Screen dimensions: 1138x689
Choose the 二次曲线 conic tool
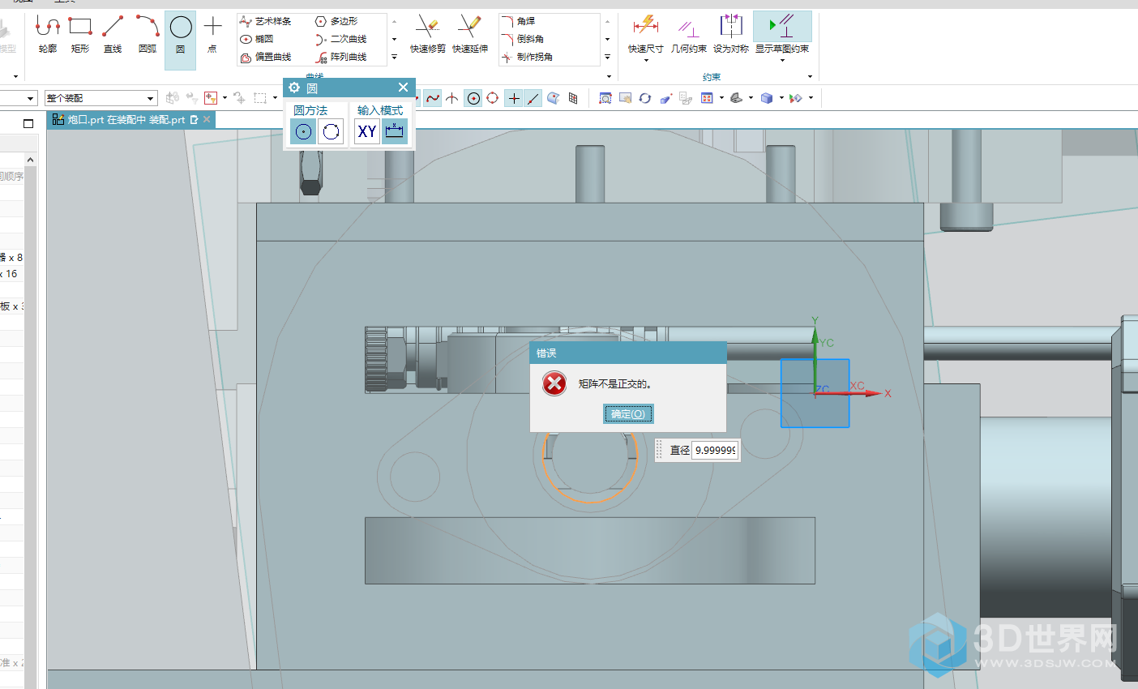point(341,39)
